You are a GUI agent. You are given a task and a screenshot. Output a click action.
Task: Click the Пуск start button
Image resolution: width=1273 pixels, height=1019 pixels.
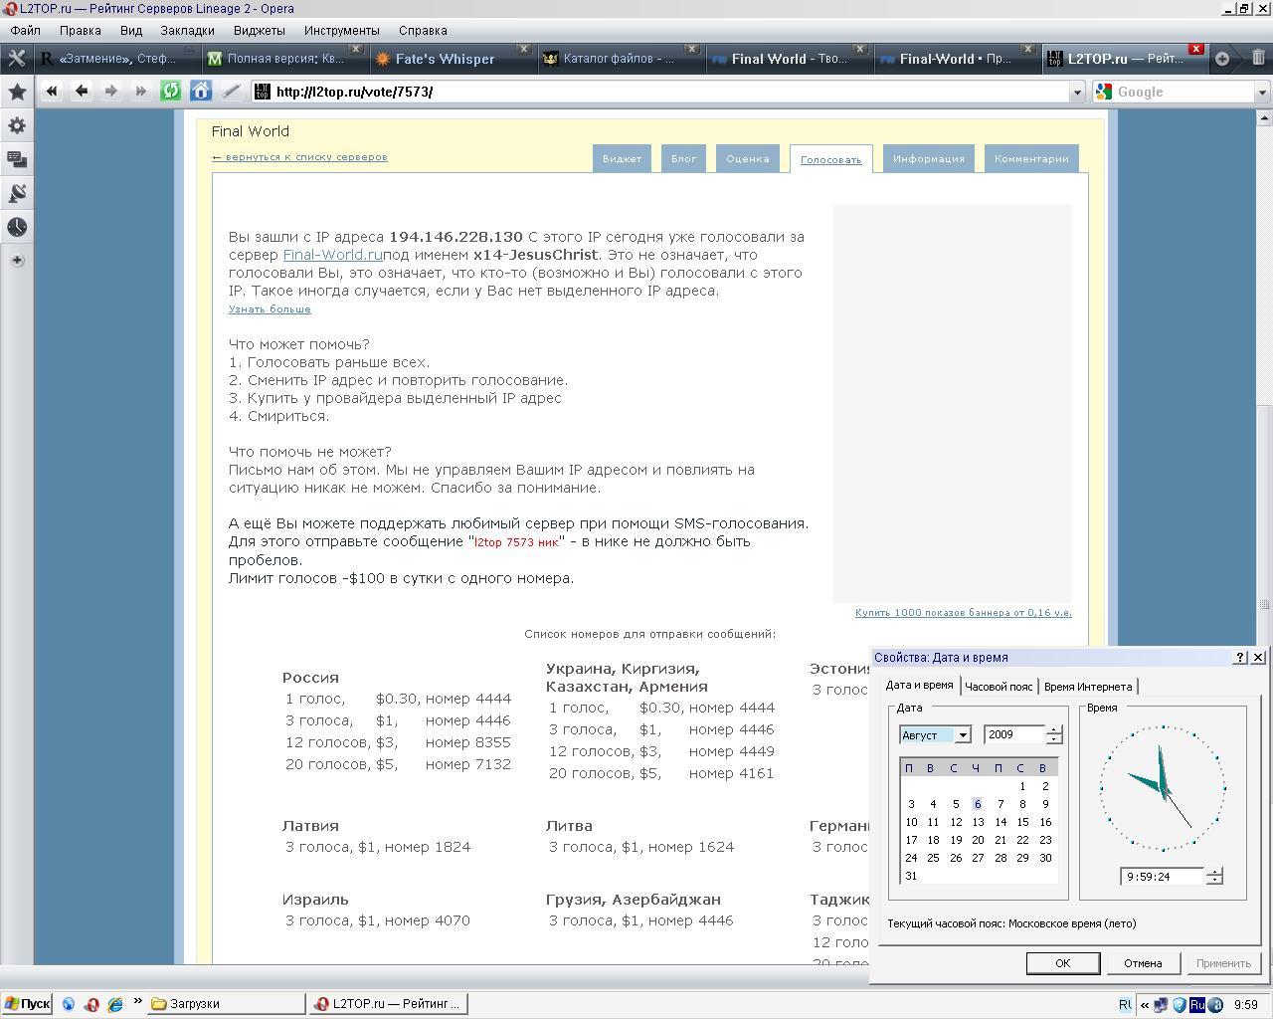28,1004
